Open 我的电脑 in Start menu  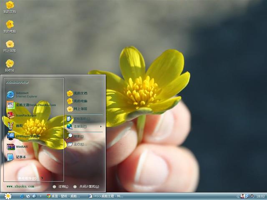[x=77, y=101]
